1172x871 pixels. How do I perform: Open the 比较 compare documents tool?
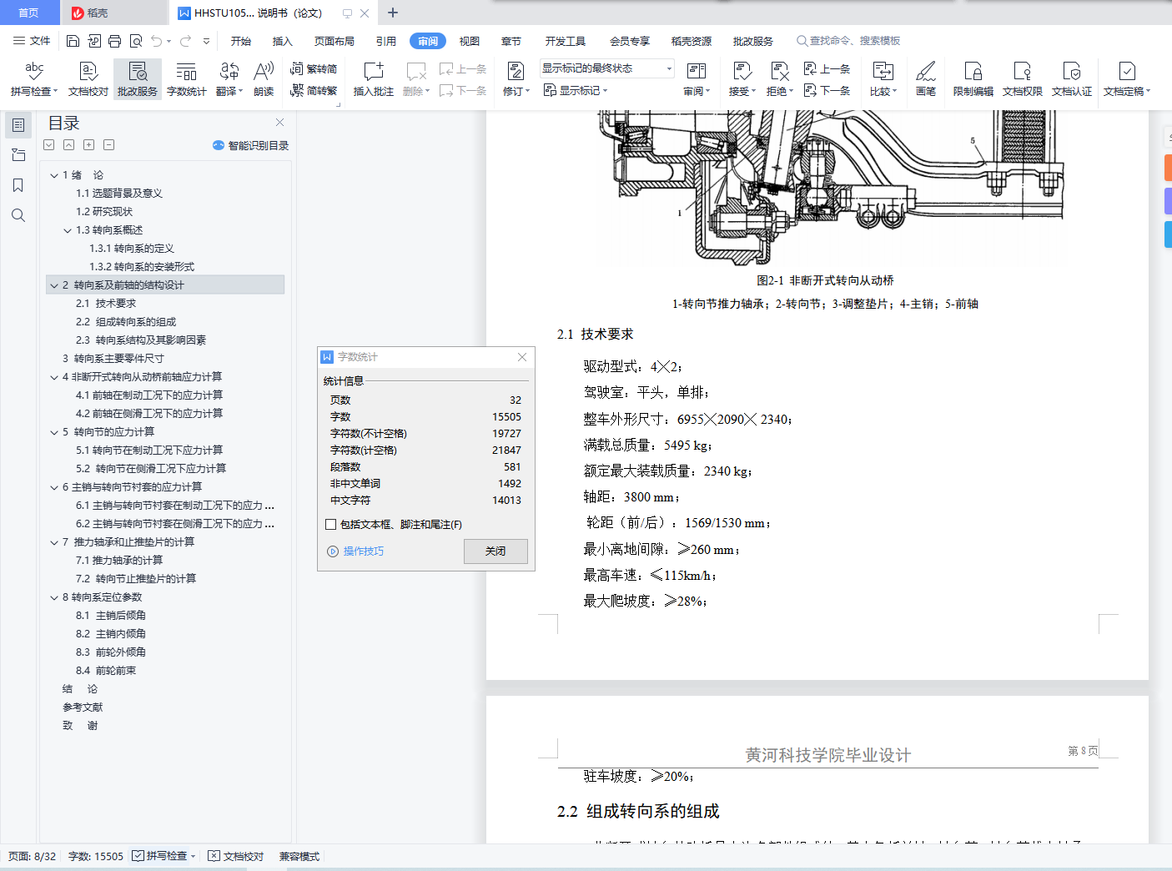883,79
